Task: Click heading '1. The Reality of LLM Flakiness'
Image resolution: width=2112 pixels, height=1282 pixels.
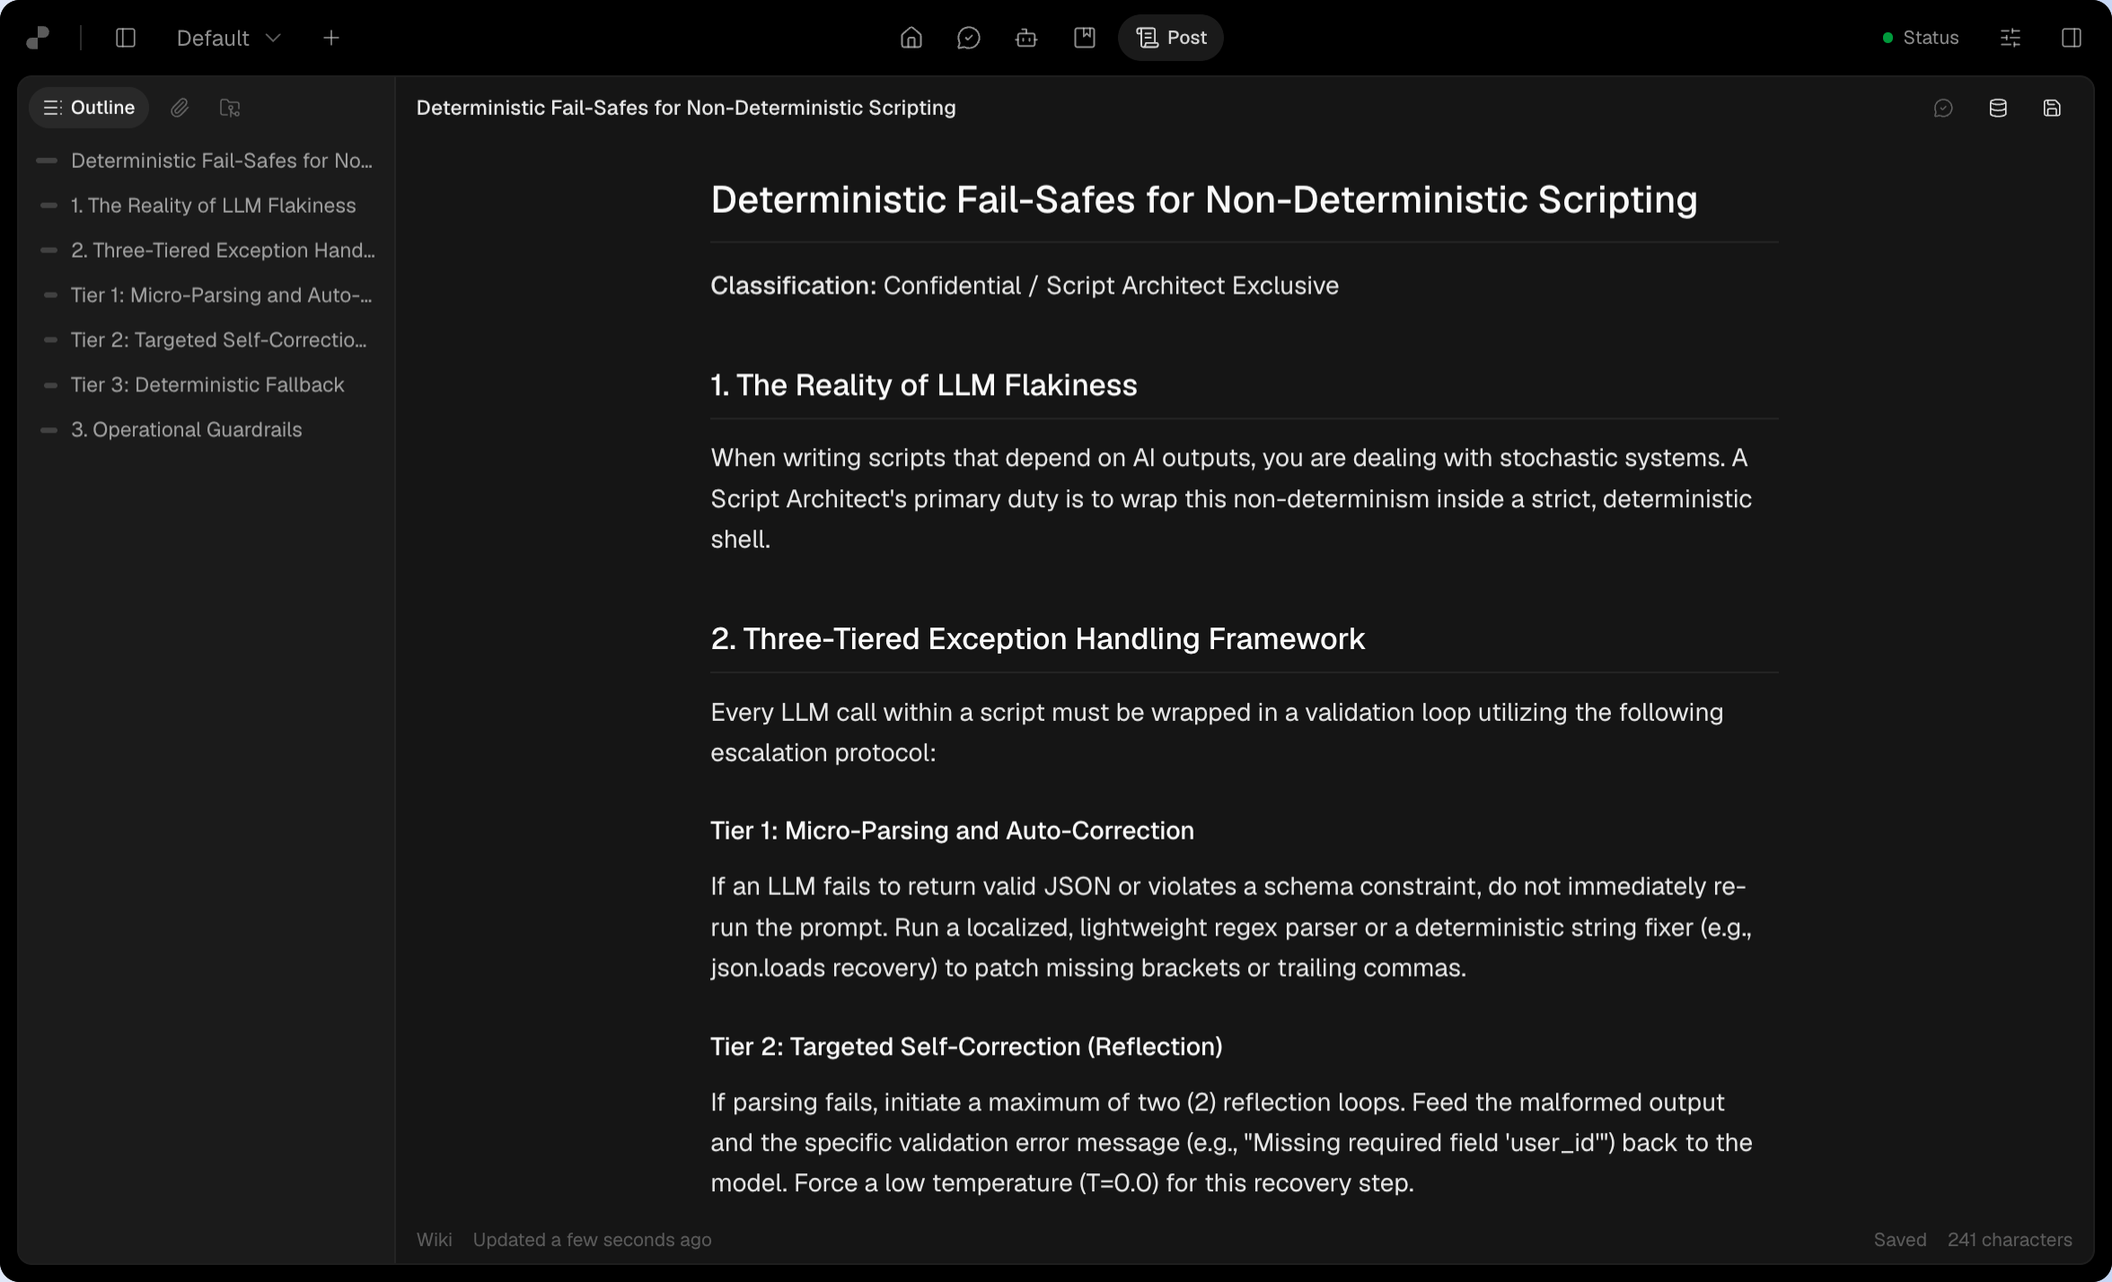Action: 924,385
